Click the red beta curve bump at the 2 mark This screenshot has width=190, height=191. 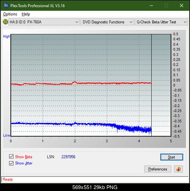75,82
